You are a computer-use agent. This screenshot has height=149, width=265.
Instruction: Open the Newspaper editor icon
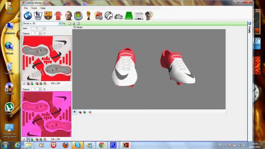coord(139,16)
